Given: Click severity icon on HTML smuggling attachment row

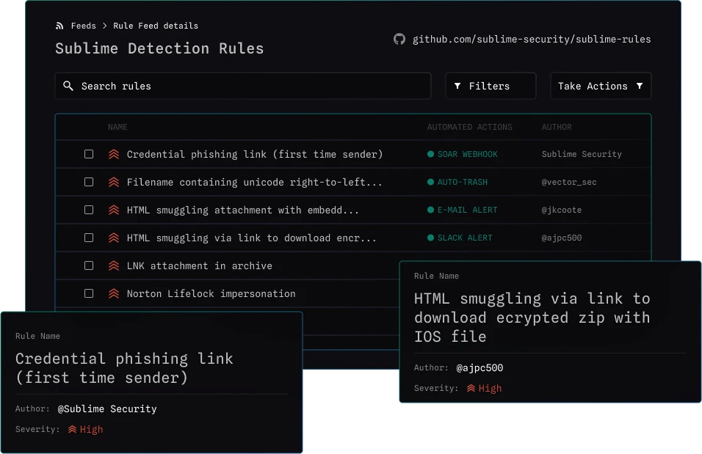Looking at the screenshot, I should [114, 210].
